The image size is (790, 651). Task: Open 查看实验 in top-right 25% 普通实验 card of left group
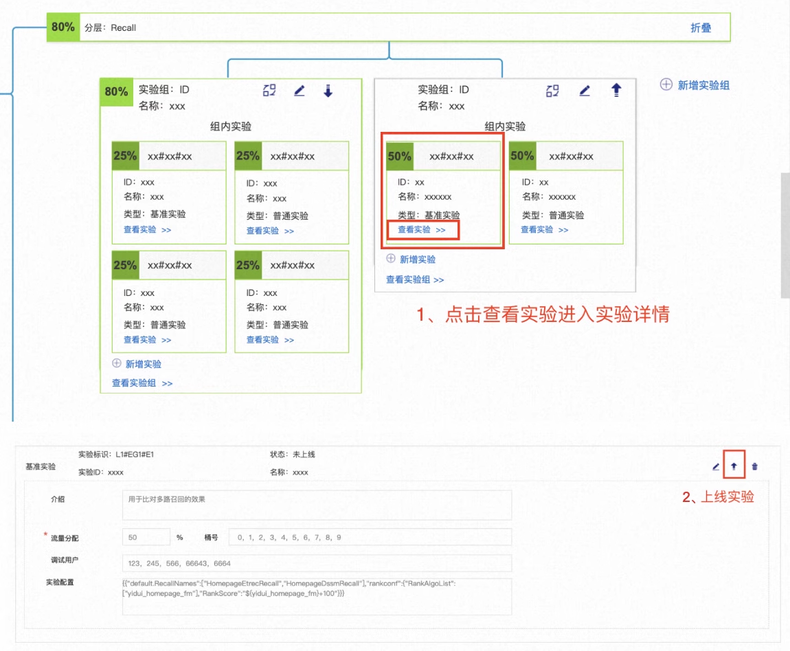pyautogui.click(x=270, y=231)
